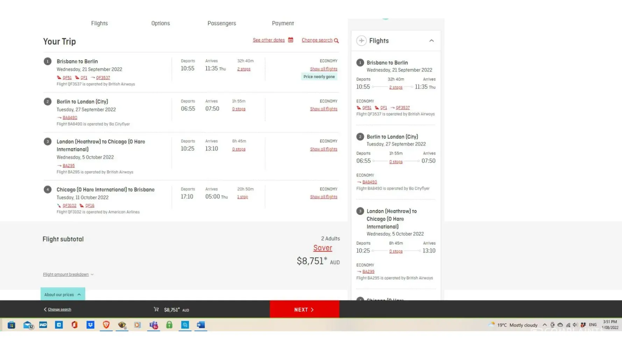Collapse the Flights summary sidebar panel

(431, 41)
